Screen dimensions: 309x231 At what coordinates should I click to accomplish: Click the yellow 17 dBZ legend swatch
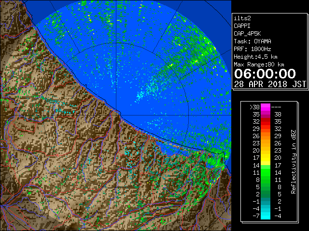(266, 158)
